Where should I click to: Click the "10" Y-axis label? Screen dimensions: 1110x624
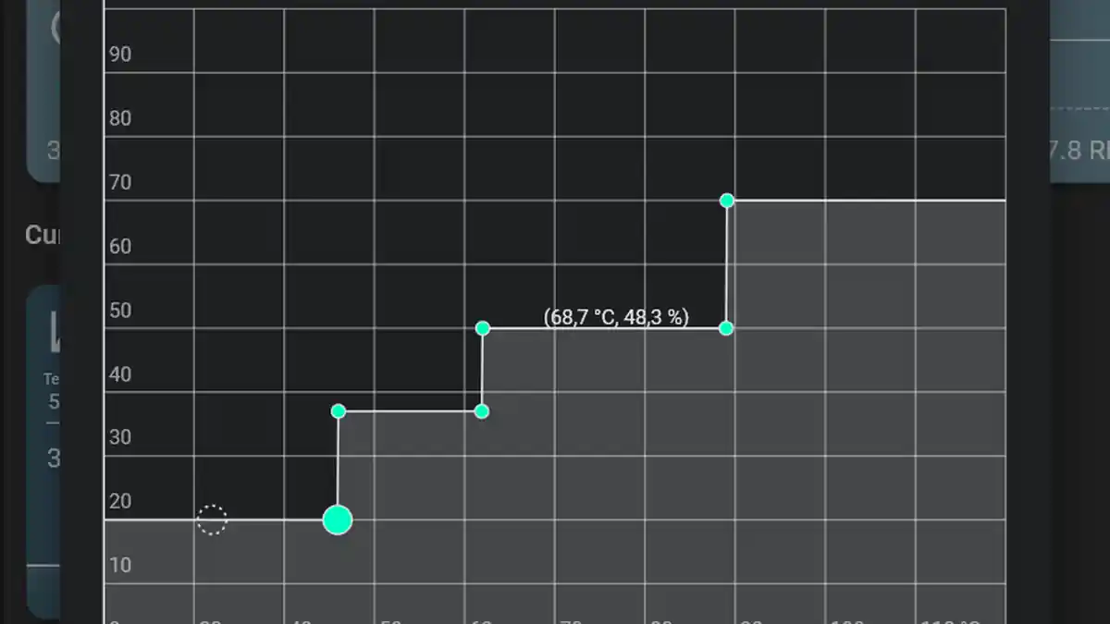(120, 565)
